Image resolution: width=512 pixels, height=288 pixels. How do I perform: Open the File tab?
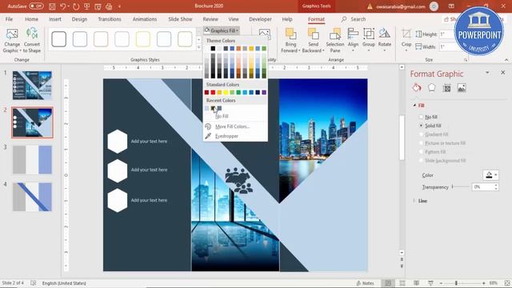tap(9, 19)
